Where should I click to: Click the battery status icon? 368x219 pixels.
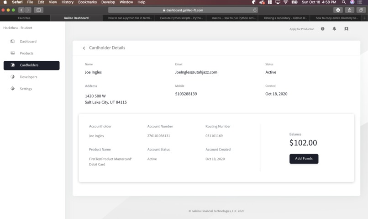(294, 2)
